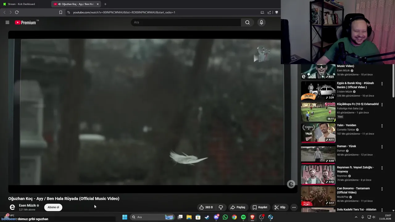Open Esen Müzik channel name link

click(x=27, y=205)
